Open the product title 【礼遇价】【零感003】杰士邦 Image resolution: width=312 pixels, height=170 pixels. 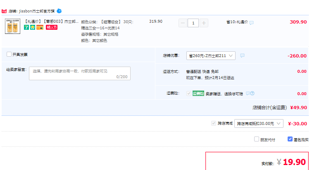51,21
